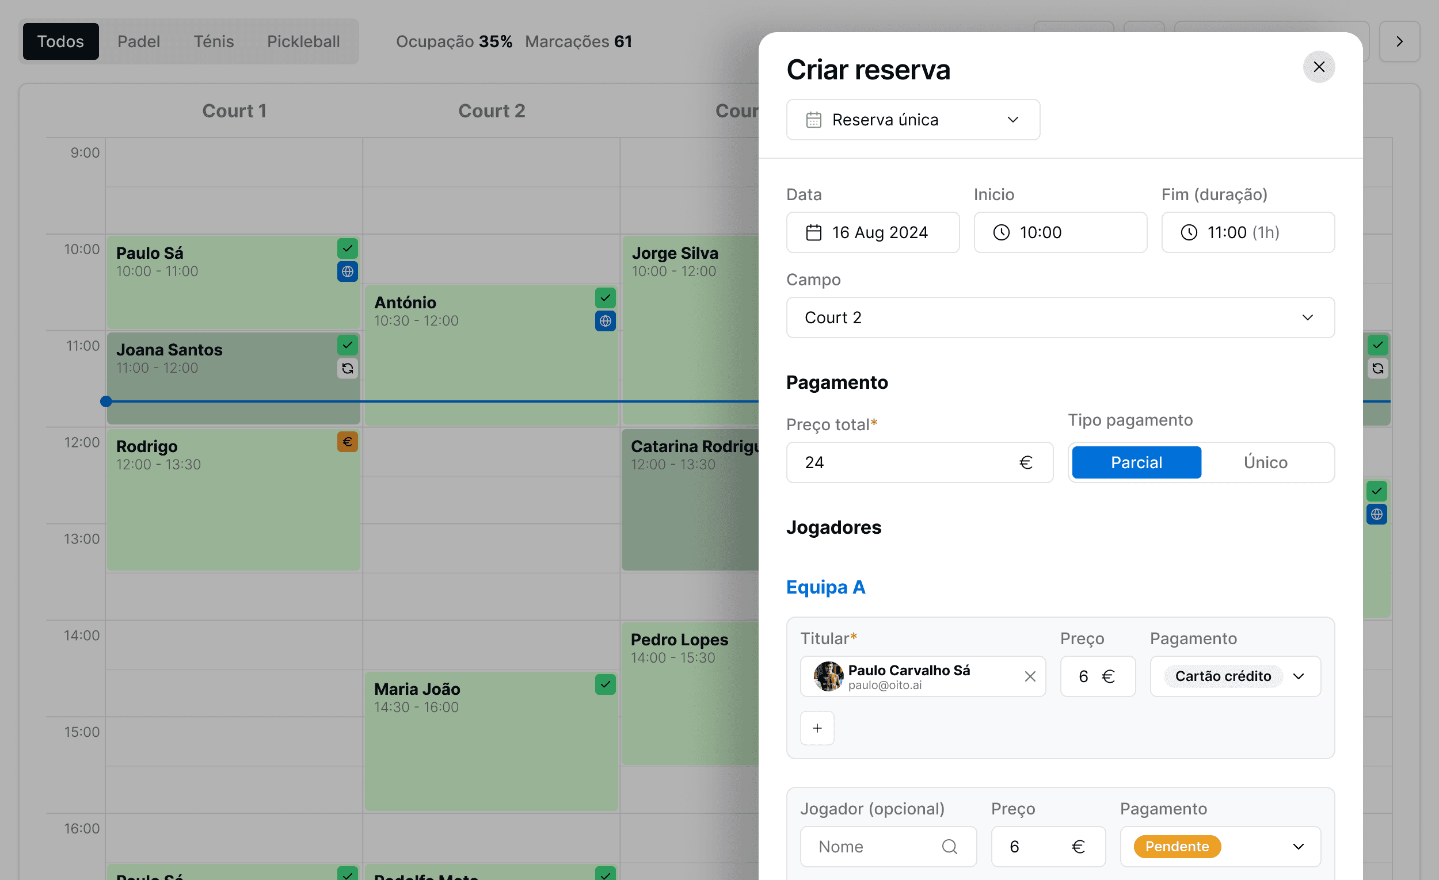
Task: Switch to the Pickleball tab
Action: coord(303,41)
